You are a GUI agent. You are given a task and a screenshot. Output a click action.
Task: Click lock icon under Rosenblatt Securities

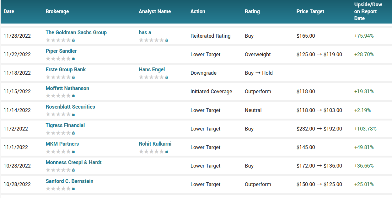pos(73,115)
